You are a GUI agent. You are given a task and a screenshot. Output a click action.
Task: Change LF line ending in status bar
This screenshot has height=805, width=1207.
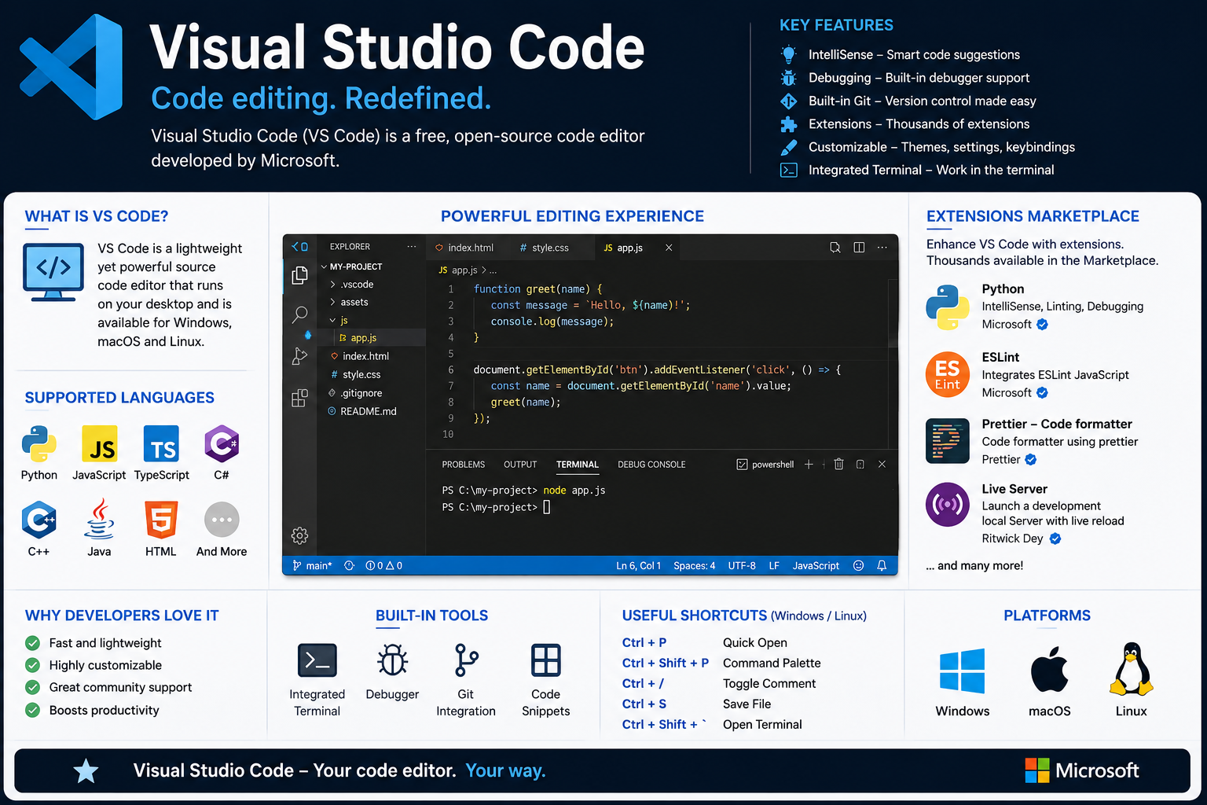click(774, 565)
